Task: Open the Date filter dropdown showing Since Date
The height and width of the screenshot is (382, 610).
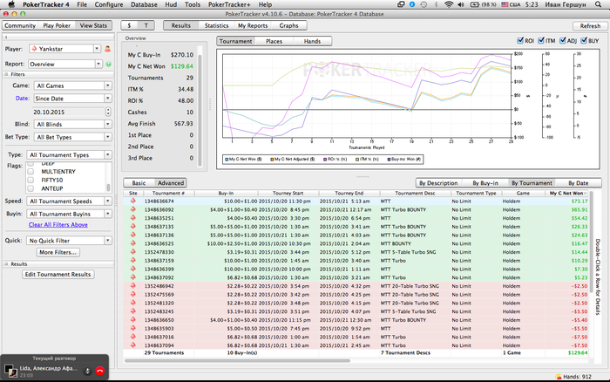Action: 72,99
